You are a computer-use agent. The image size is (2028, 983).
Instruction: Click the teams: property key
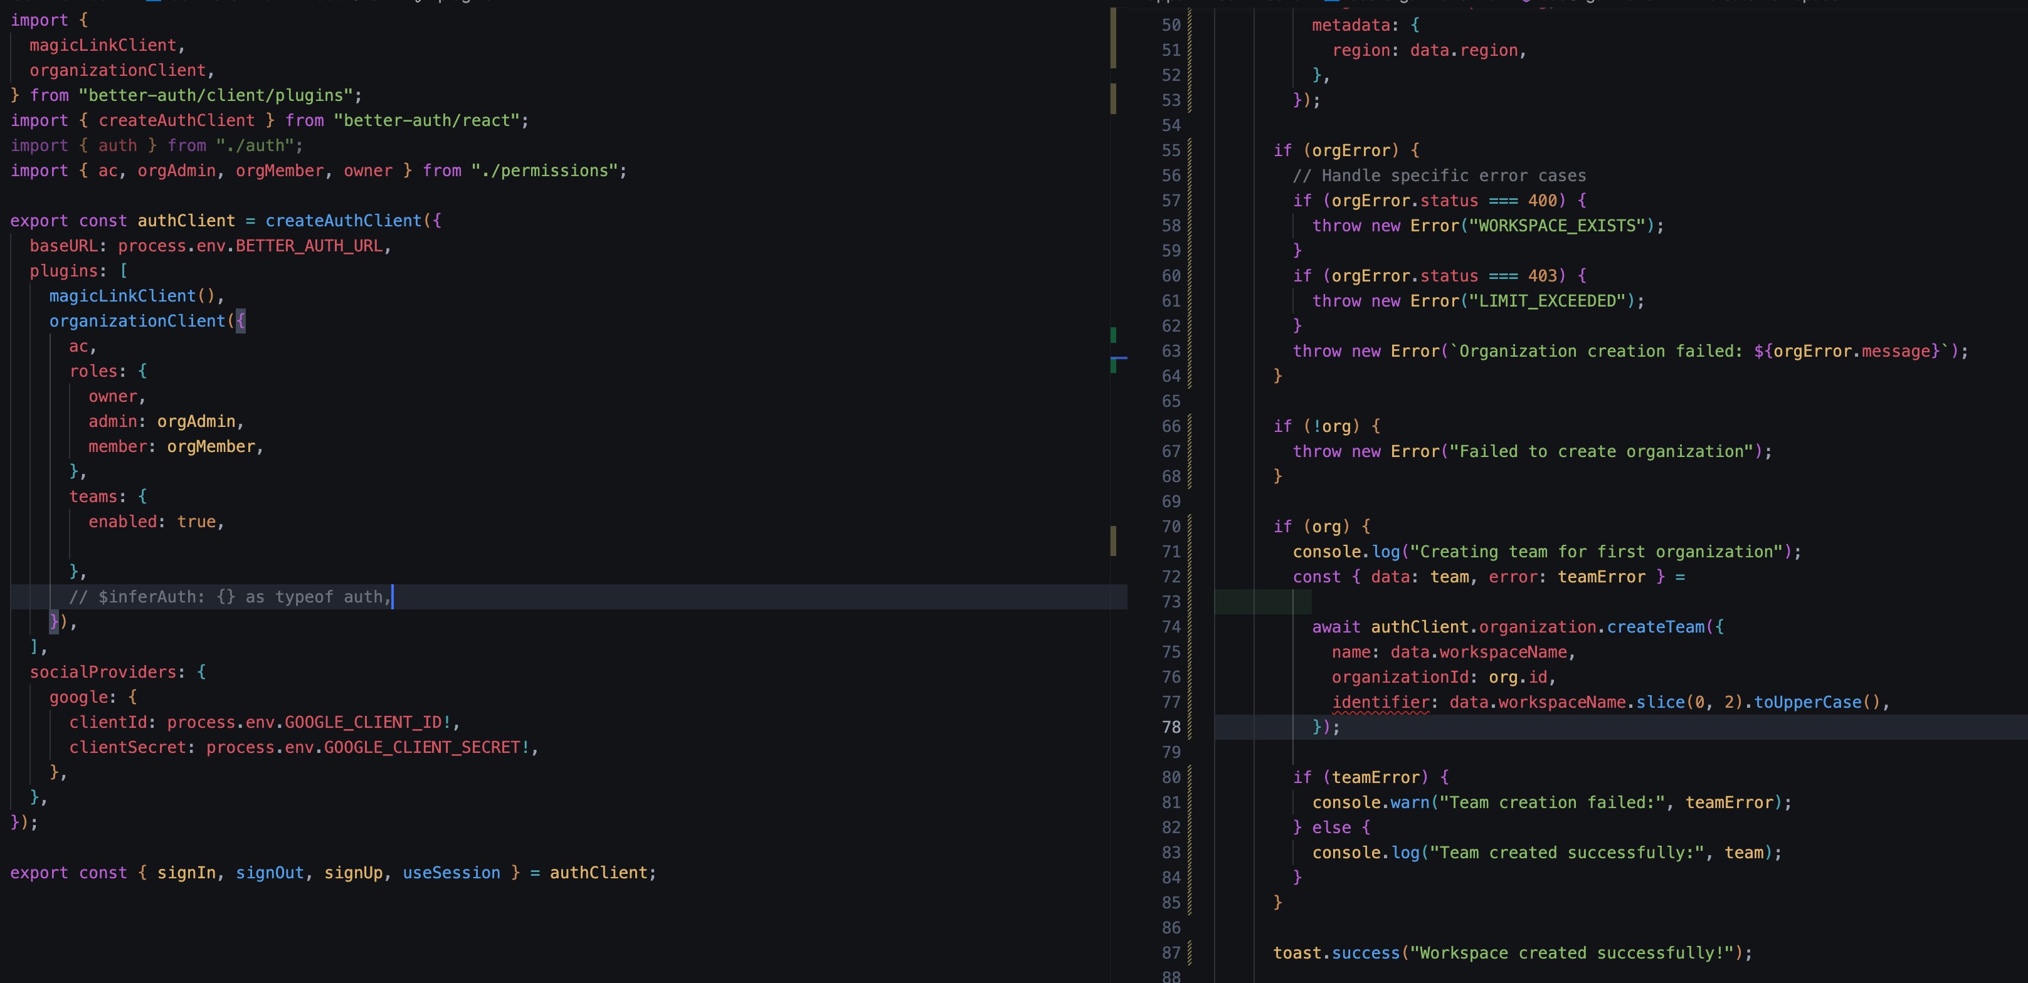tap(93, 497)
